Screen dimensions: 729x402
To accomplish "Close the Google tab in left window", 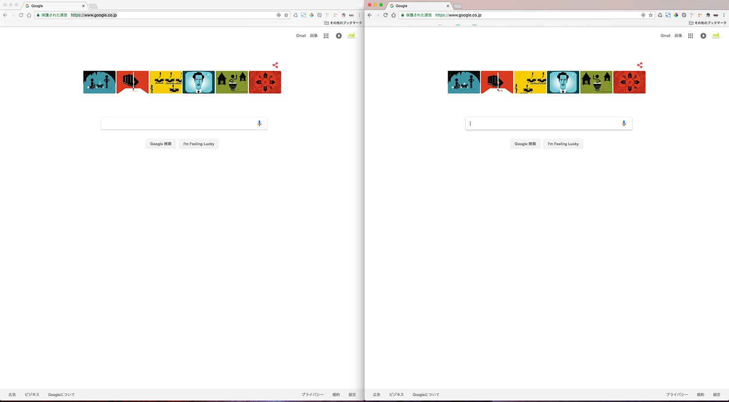I will [83, 6].
